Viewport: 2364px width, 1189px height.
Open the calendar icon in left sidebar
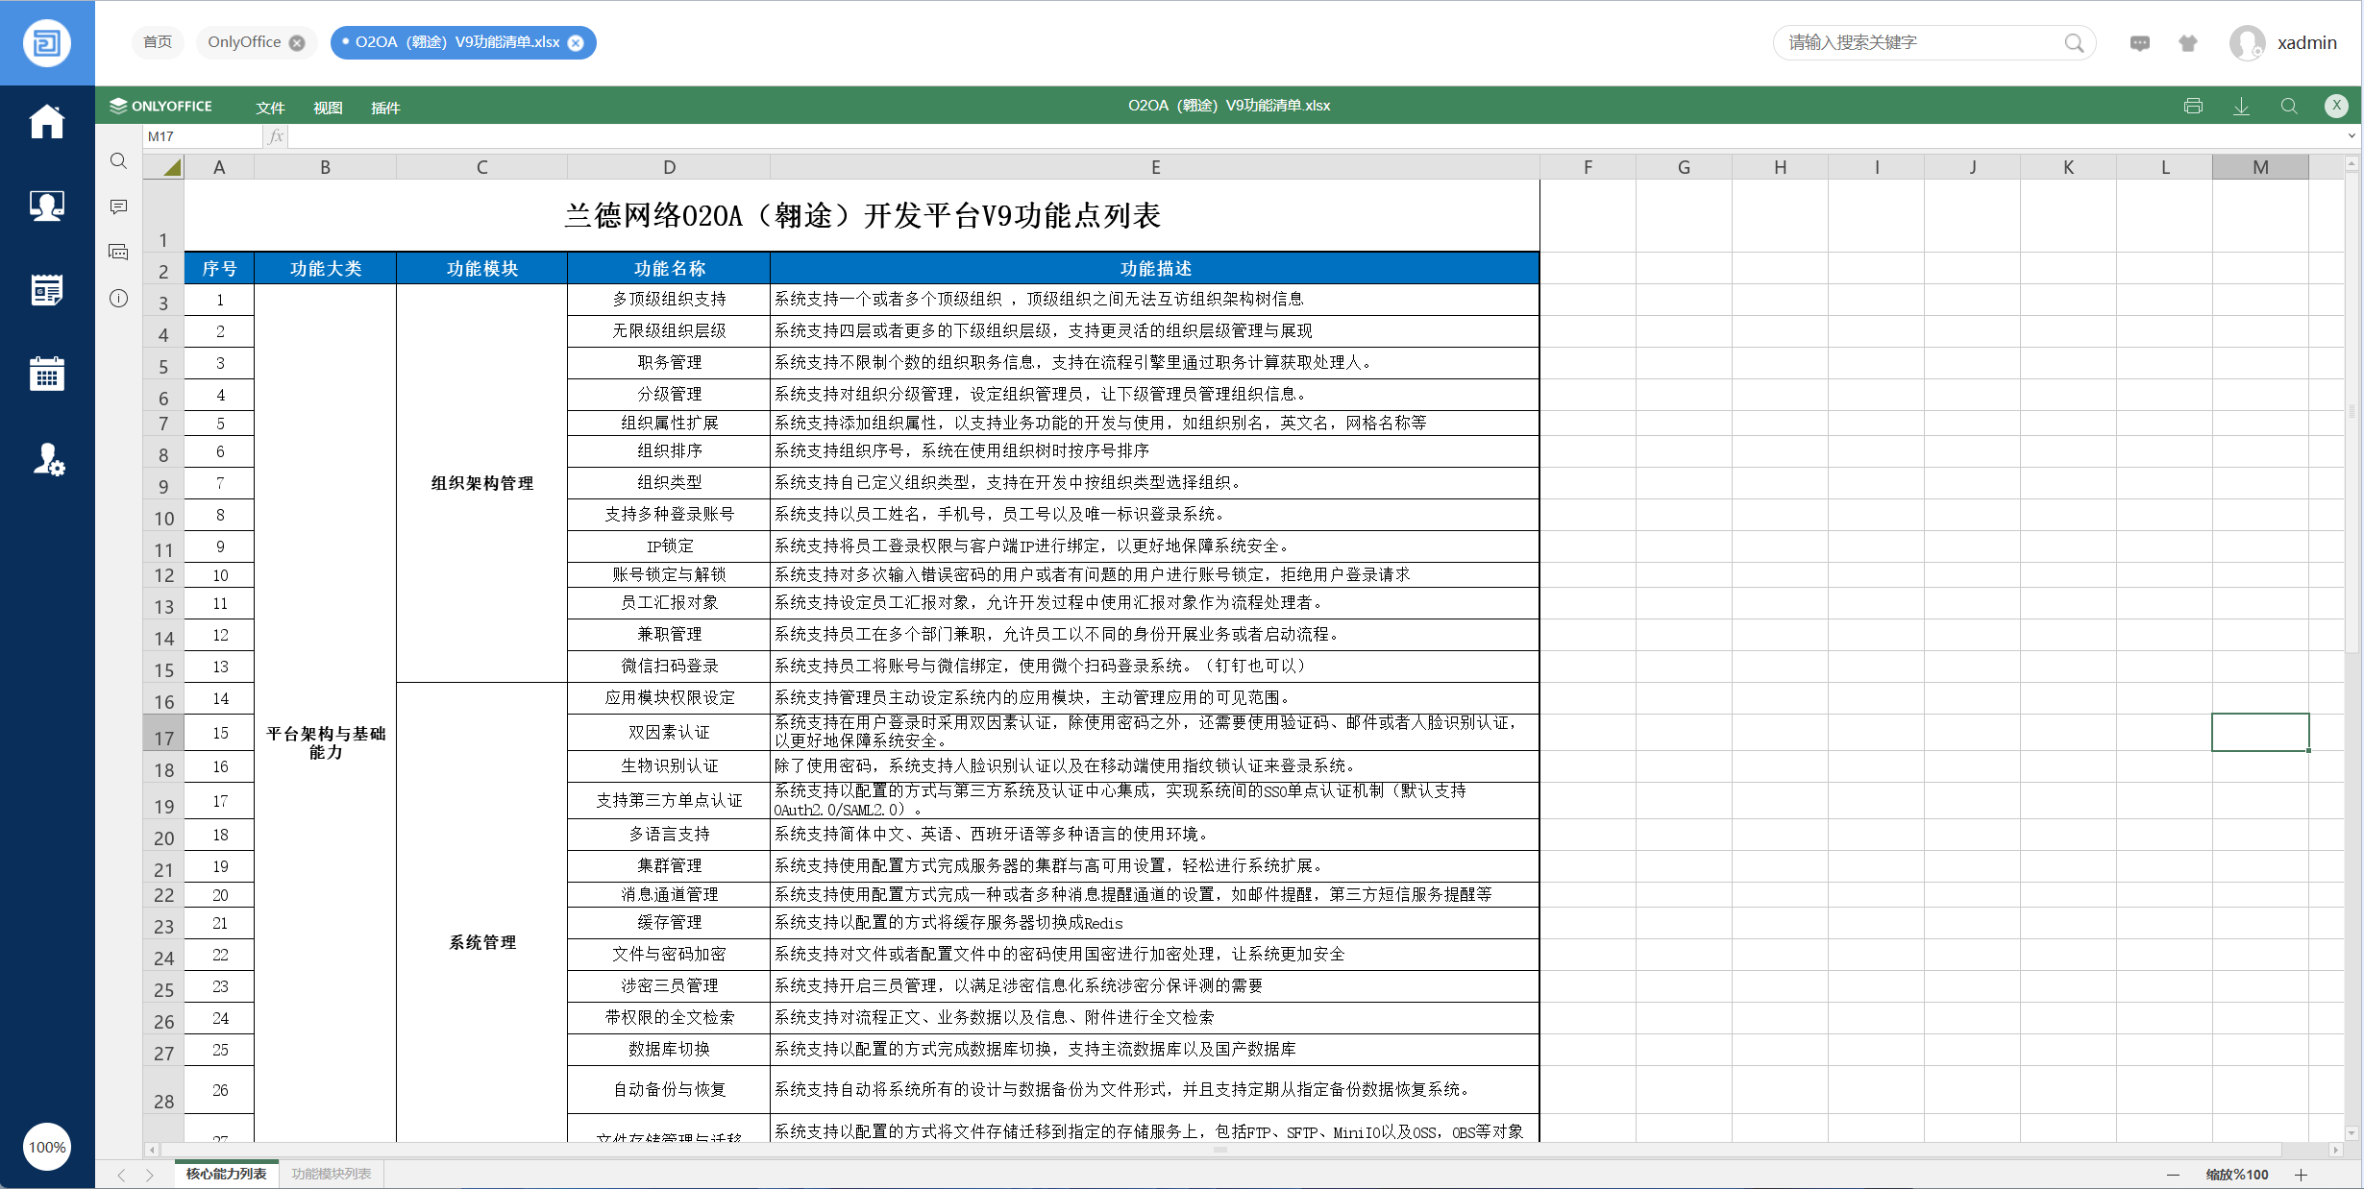point(46,374)
